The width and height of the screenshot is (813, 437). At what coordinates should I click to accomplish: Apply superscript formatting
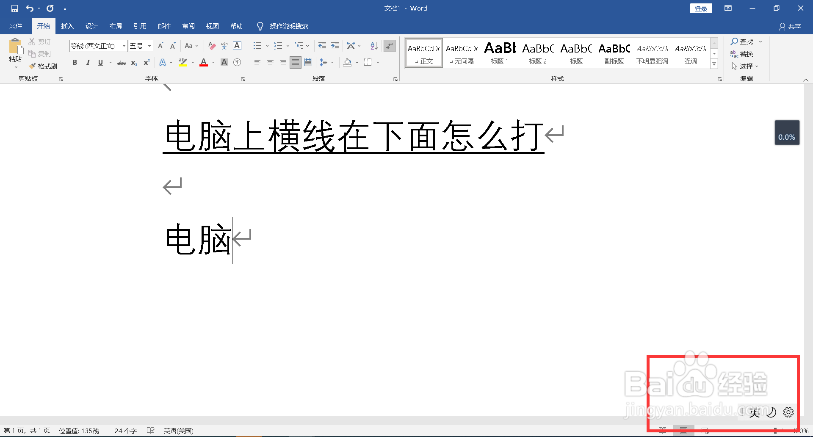146,62
